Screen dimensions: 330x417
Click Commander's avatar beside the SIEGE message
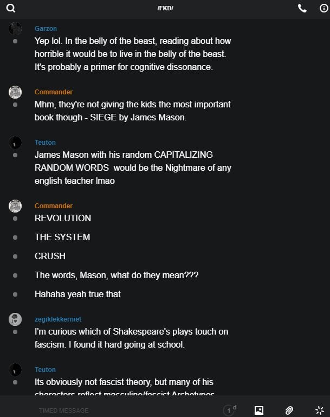point(15,92)
